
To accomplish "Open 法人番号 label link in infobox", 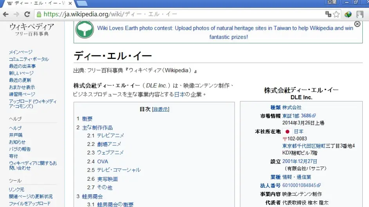I will coord(270,185).
